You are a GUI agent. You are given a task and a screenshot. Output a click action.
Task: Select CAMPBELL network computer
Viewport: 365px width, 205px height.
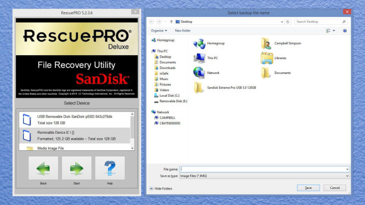tap(165, 118)
